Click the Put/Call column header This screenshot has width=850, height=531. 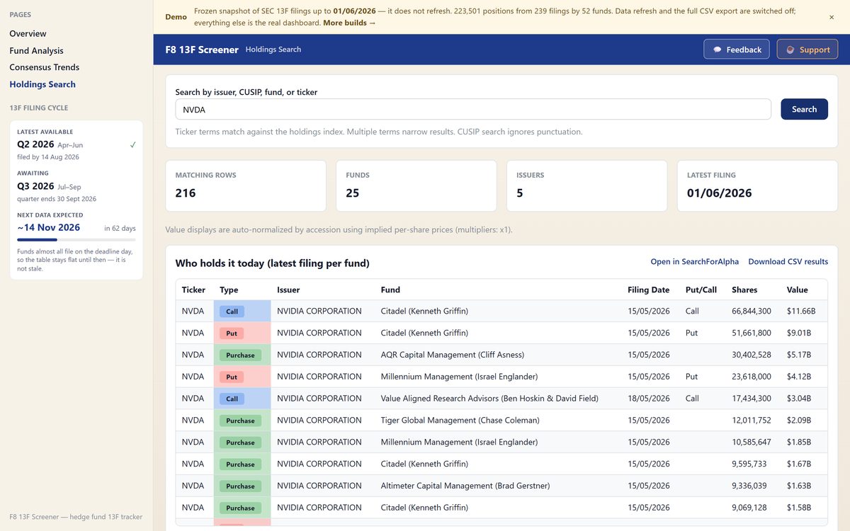click(x=701, y=290)
